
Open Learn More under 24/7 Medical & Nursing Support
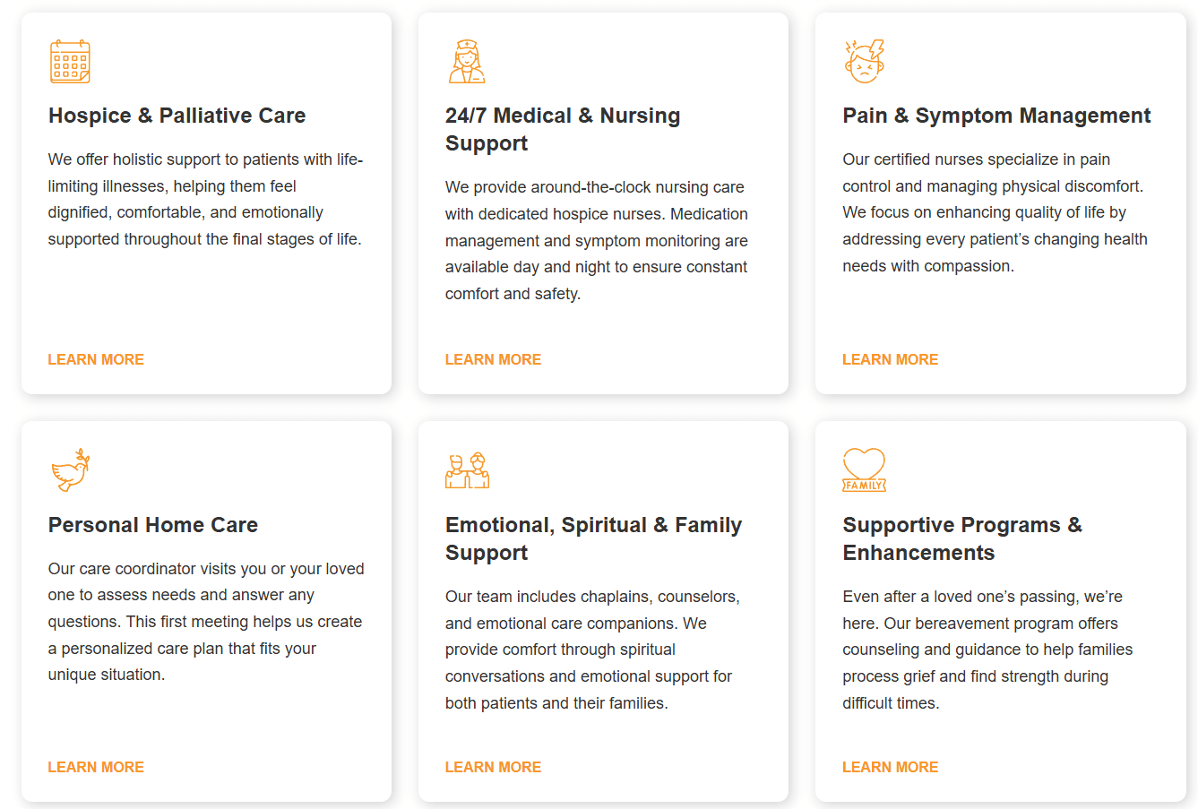(493, 359)
